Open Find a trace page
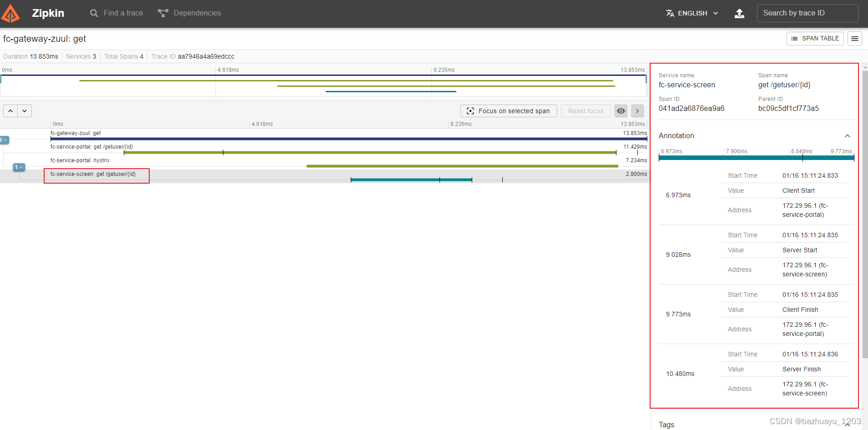Image resolution: width=868 pixels, height=430 pixels. [x=116, y=13]
